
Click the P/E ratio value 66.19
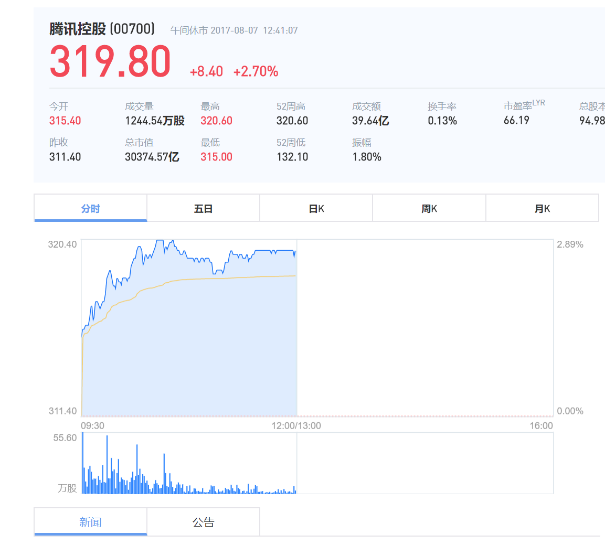[x=516, y=120]
